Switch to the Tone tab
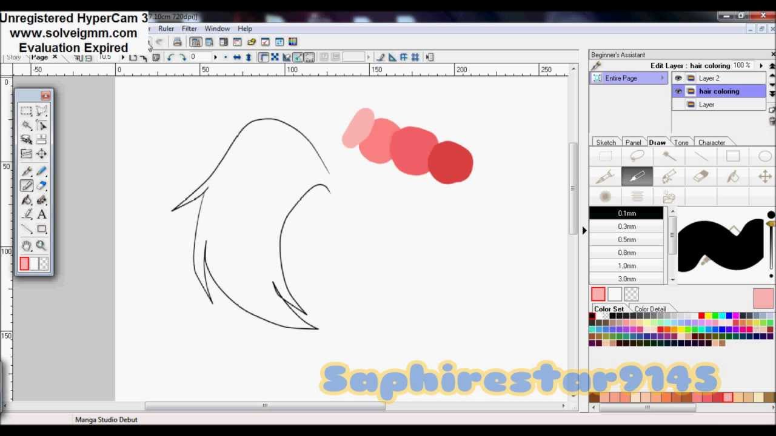The width and height of the screenshot is (776, 436). (x=681, y=142)
